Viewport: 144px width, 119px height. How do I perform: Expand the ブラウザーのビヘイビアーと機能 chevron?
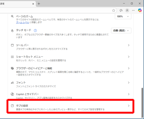(x=129, y=68)
